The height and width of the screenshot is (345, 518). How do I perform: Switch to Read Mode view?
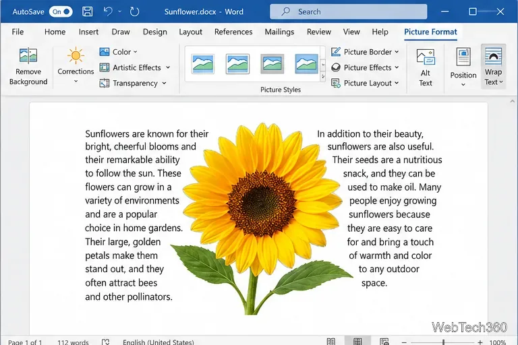330,342
